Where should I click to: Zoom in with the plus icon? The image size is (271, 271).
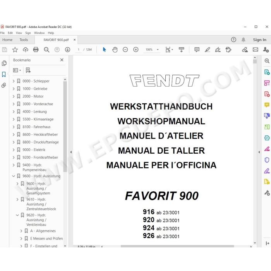pos(136,50)
